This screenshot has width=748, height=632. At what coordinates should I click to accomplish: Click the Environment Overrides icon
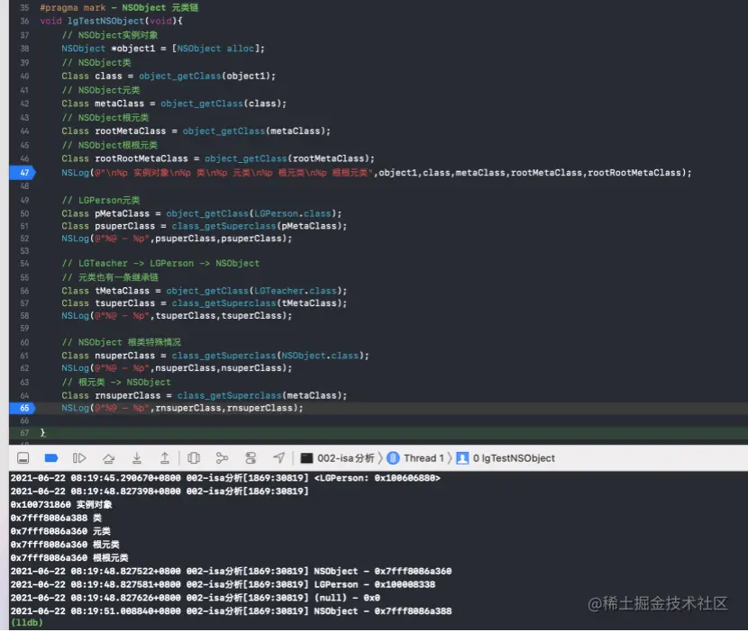(x=249, y=457)
